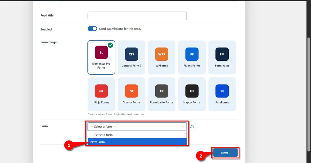Click the Next button
Viewport: 311px width, 163px height.
point(225,153)
